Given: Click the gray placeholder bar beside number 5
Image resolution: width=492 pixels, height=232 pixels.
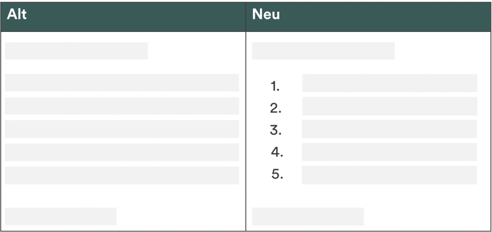Looking at the screenshot, I should point(389,175).
